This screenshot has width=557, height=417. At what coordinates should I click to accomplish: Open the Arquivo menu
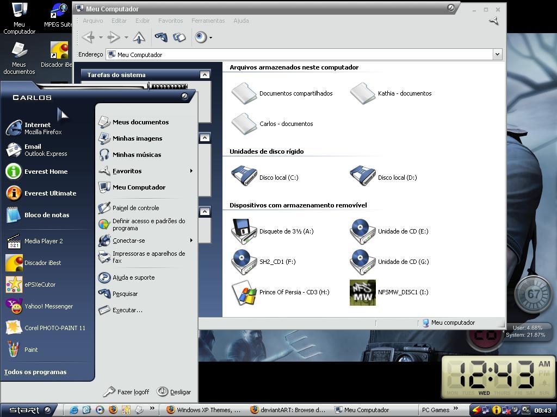(x=92, y=21)
